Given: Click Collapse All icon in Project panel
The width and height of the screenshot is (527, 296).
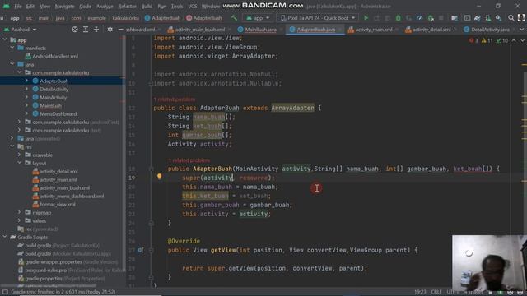Looking at the screenshot, I should (x=96, y=30).
